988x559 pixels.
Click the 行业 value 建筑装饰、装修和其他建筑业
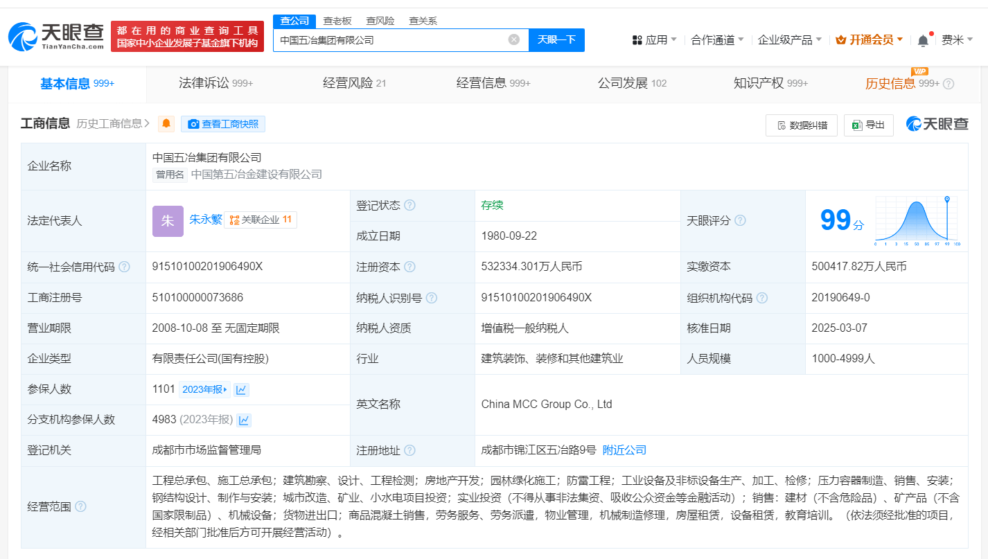pyautogui.click(x=552, y=359)
